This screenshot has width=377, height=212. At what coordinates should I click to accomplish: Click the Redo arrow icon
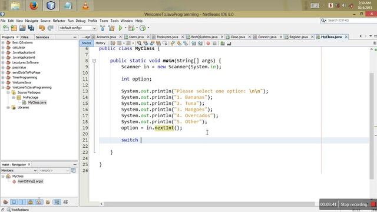[x=50, y=28]
